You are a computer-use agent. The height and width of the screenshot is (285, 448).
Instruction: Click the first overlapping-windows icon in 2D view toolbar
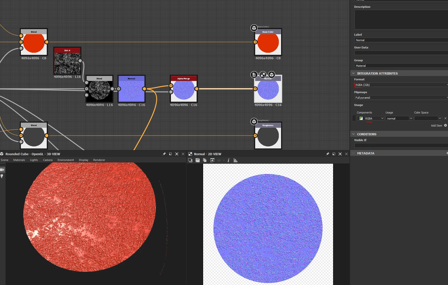click(x=190, y=160)
